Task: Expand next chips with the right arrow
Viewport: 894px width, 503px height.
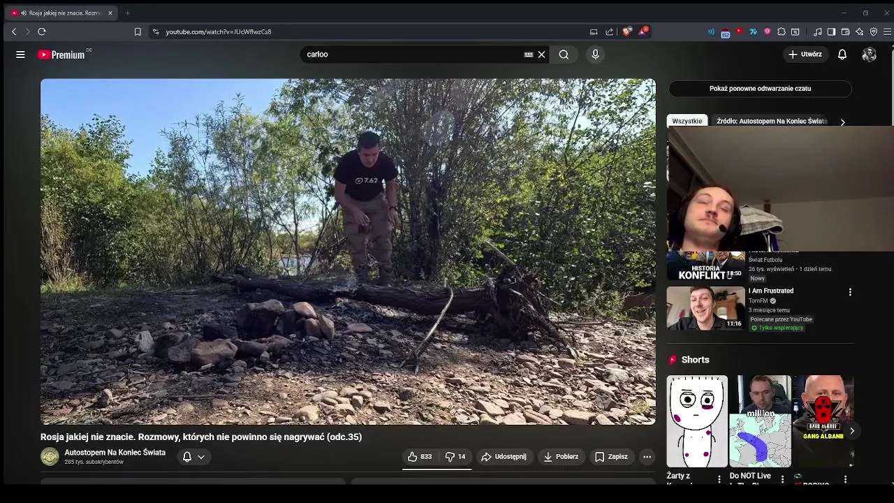Action: click(842, 122)
